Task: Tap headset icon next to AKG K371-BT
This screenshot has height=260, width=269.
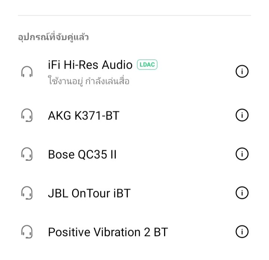Action: tap(27, 115)
